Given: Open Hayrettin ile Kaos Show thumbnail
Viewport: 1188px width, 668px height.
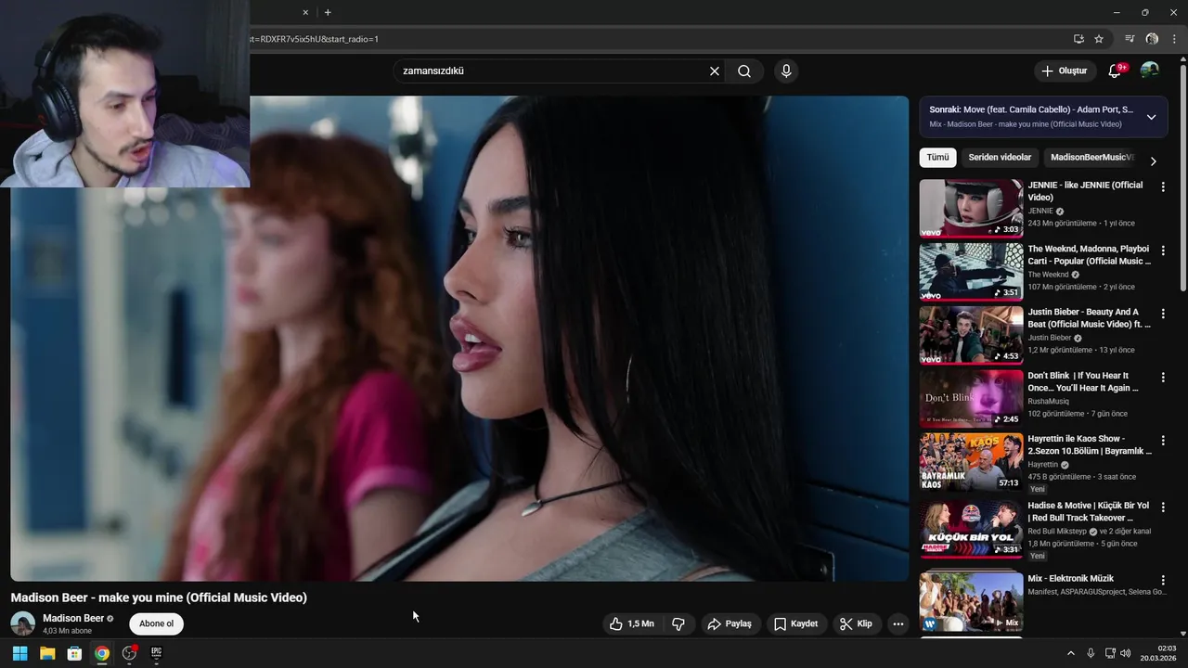Looking at the screenshot, I should pyautogui.click(x=971, y=462).
